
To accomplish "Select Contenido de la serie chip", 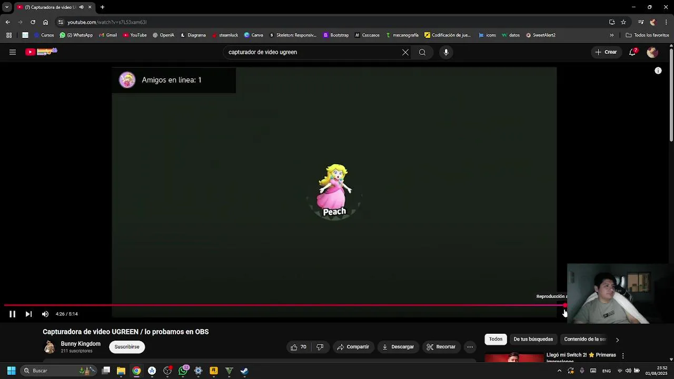I will pyautogui.click(x=585, y=339).
